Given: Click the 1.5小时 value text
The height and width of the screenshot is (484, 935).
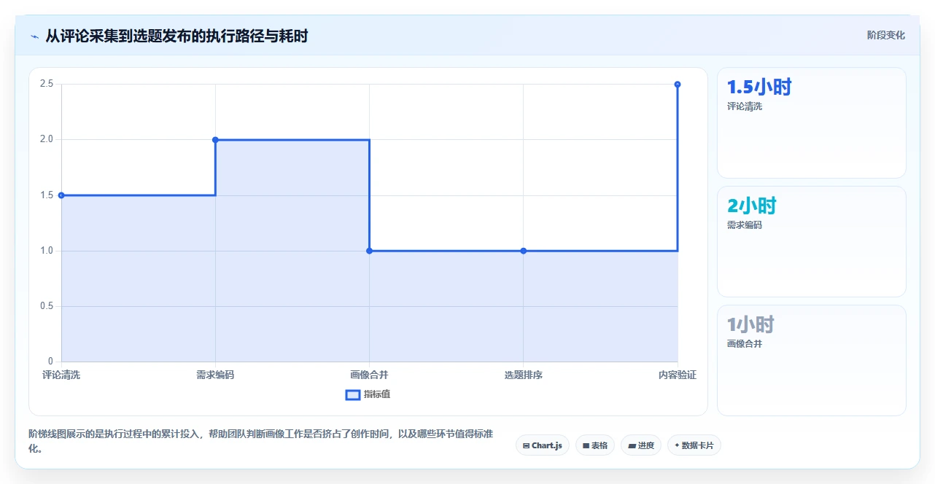Looking at the screenshot, I should [x=759, y=87].
